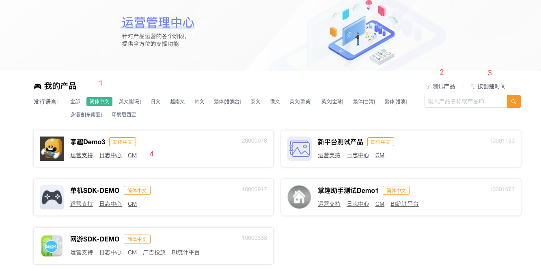The height and width of the screenshot is (269, 541).
Task: Select the 日文 language filter
Action: (x=155, y=102)
